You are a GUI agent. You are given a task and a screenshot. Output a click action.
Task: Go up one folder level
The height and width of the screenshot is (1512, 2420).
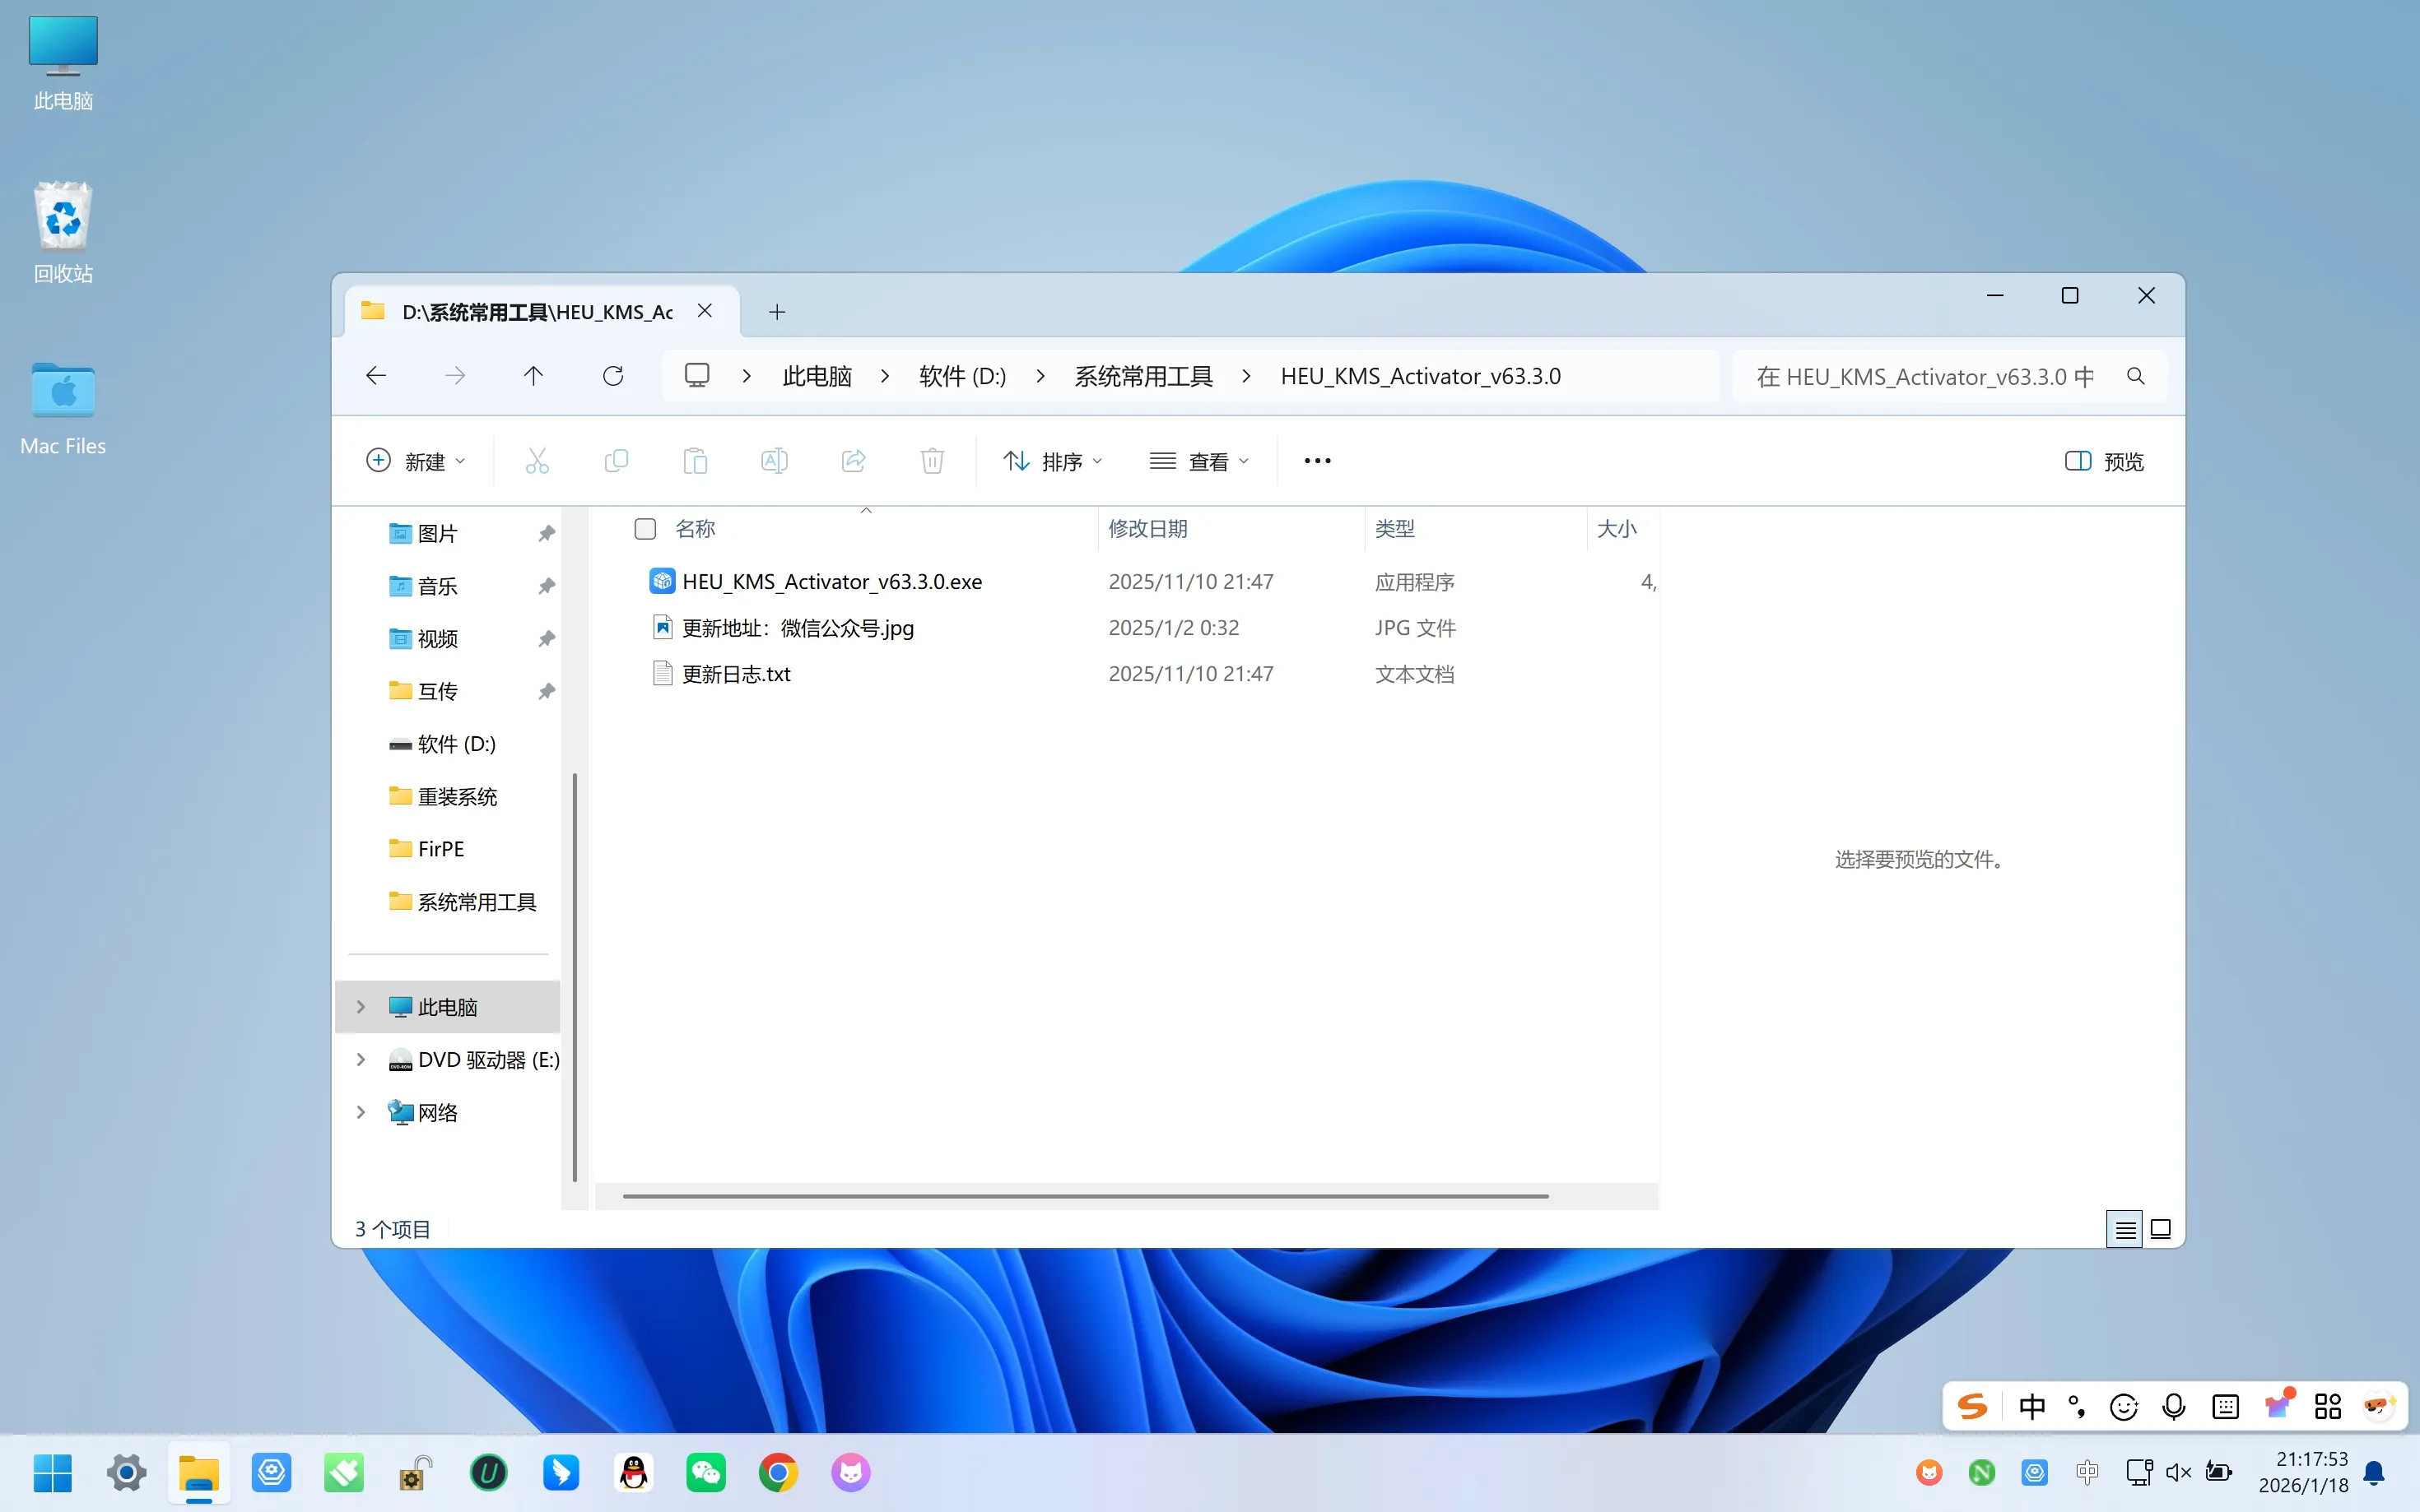[x=533, y=376]
